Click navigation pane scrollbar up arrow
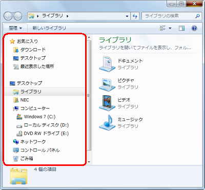The height and width of the screenshot is (190, 205). click(89, 37)
